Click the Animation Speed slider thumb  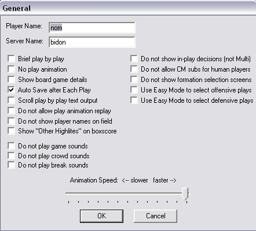pyautogui.click(x=185, y=194)
